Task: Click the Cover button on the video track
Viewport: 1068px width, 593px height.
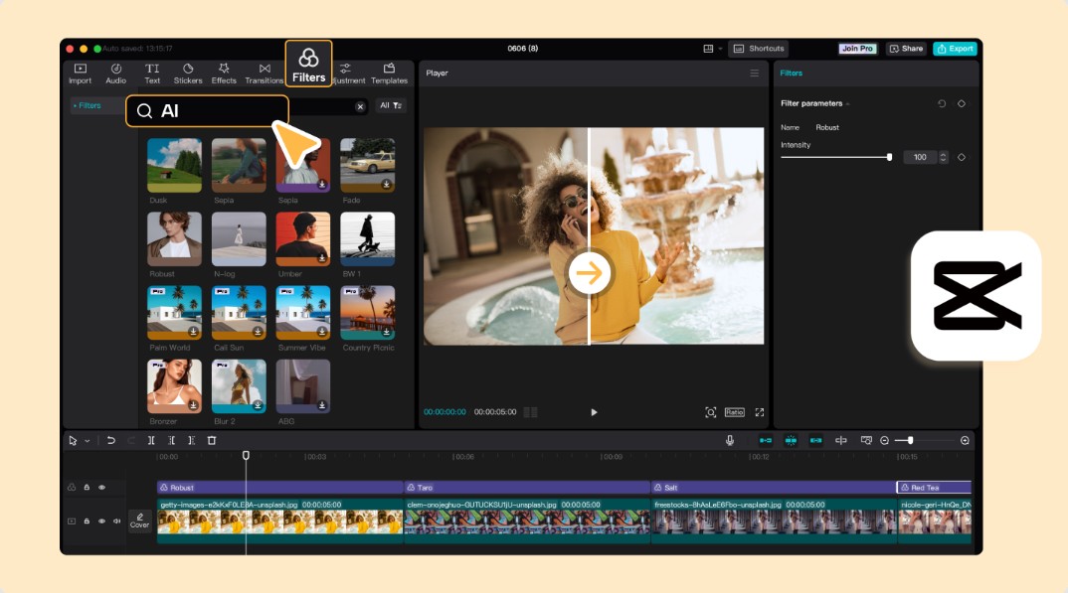Action: 140,520
